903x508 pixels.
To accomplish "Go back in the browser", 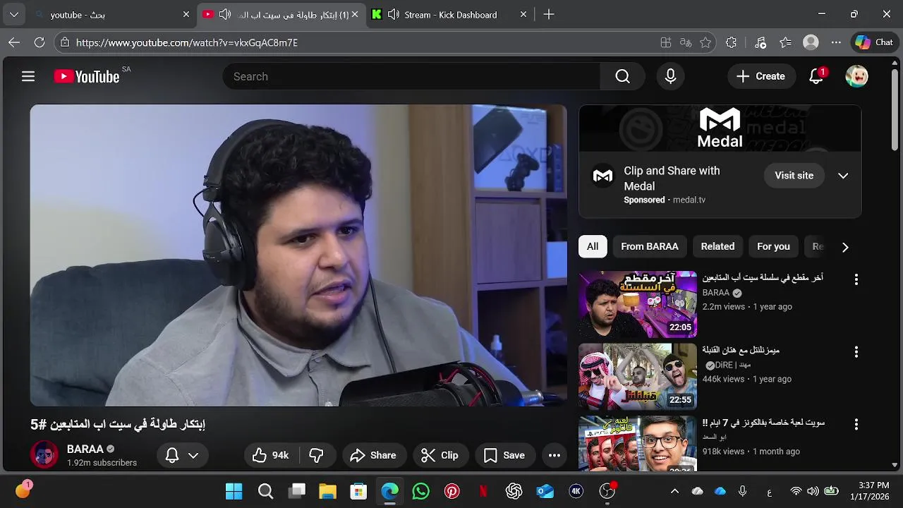I will (x=14, y=42).
